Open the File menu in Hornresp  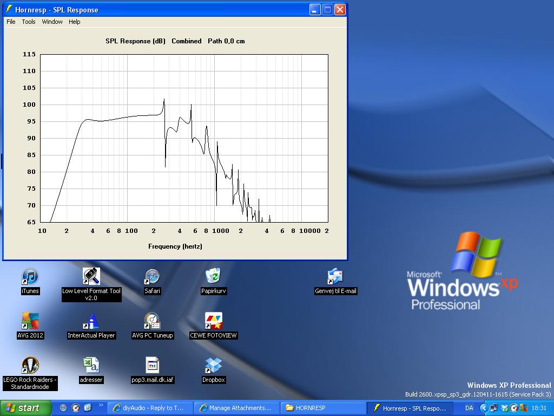(11, 22)
